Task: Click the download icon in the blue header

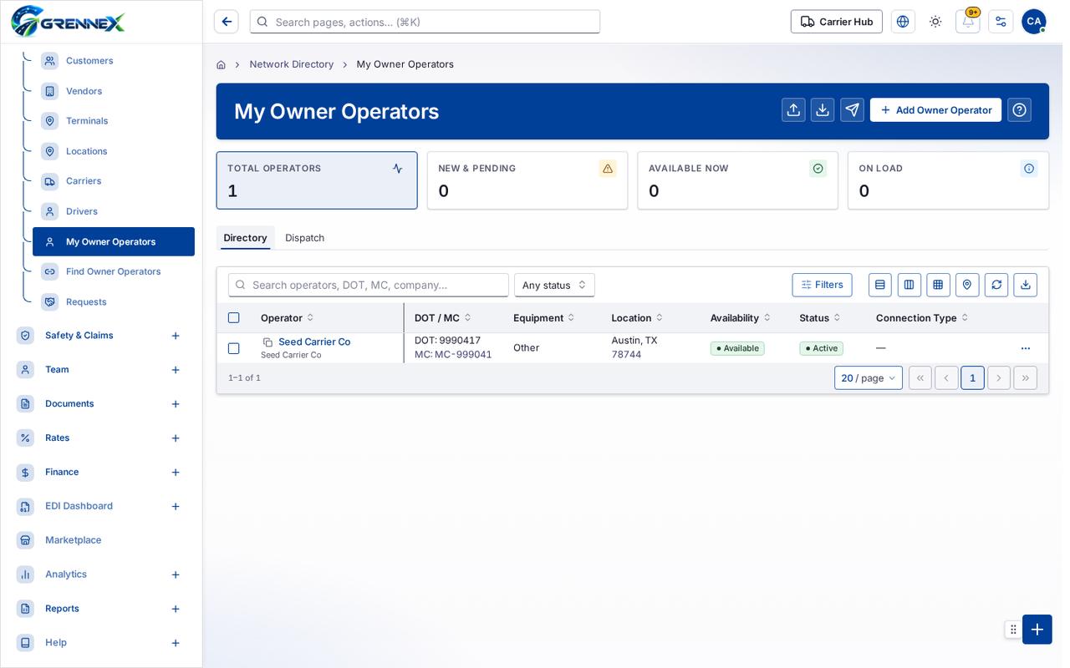Action: pos(823,110)
